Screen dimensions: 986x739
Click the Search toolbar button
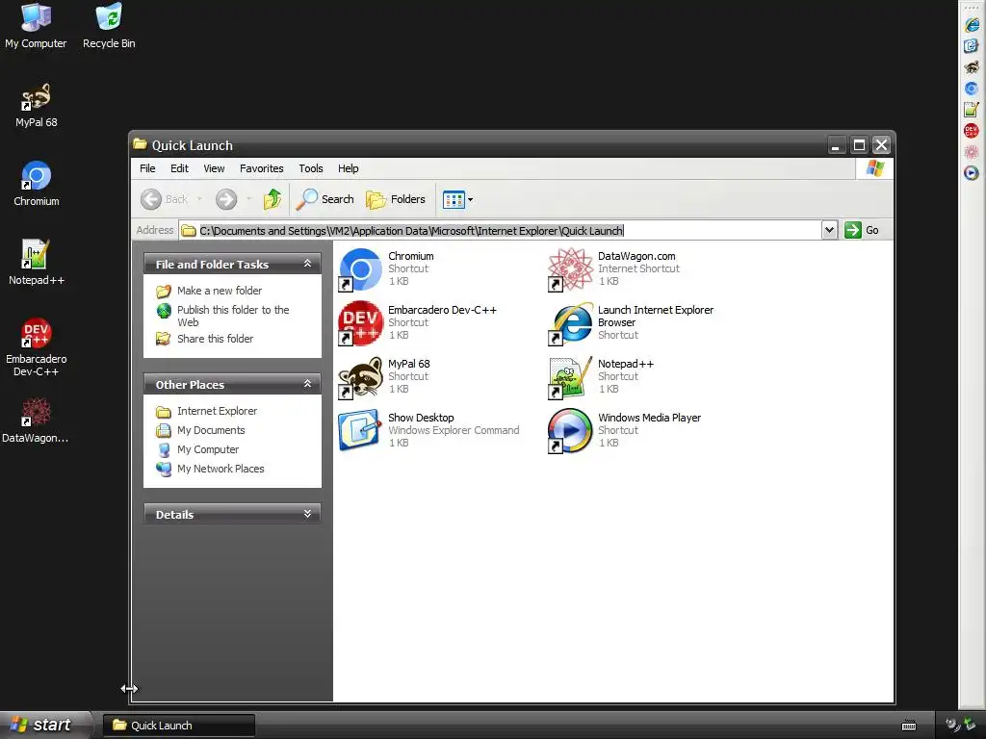point(325,199)
